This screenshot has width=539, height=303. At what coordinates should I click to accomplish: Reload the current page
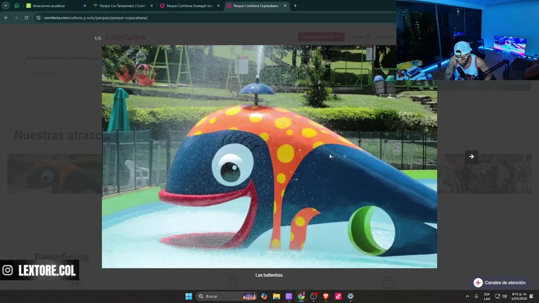[26, 18]
